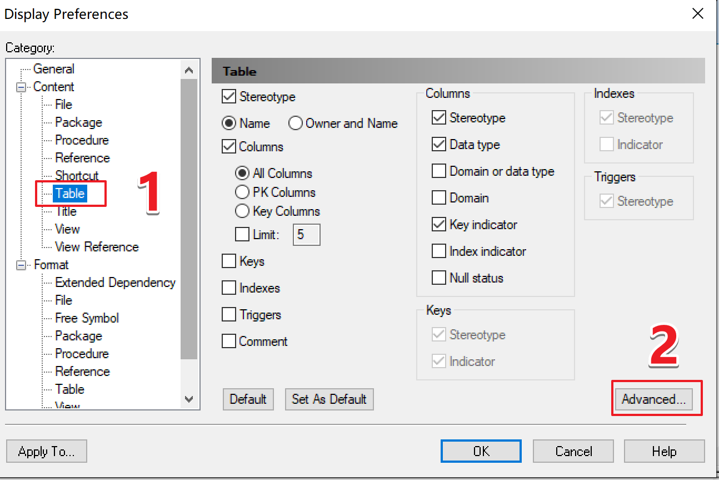Check the Indexes display option
The image size is (719, 480).
229,288
